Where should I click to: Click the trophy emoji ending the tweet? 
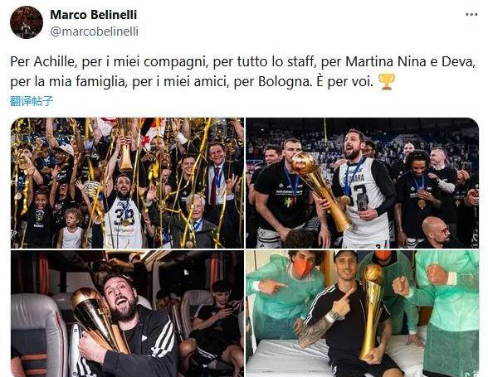387,82
